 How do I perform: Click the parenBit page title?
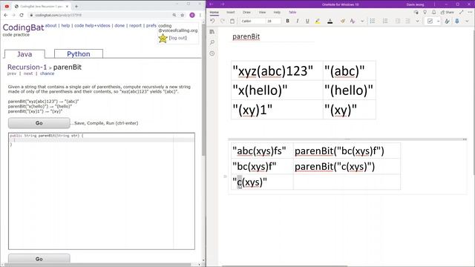pyautogui.click(x=246, y=36)
